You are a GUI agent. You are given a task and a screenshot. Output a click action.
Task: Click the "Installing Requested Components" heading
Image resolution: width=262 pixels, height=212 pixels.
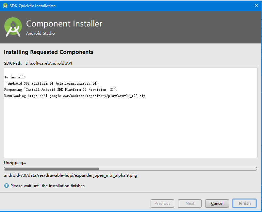(x=49, y=52)
